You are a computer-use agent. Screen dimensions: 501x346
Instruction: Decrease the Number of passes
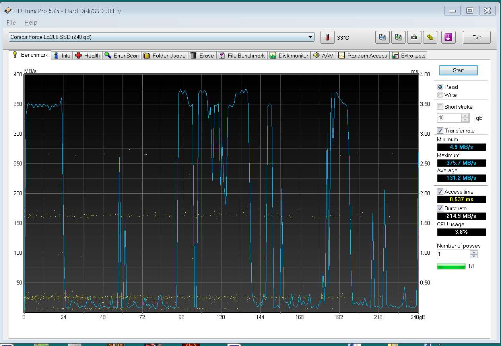pyautogui.click(x=474, y=256)
